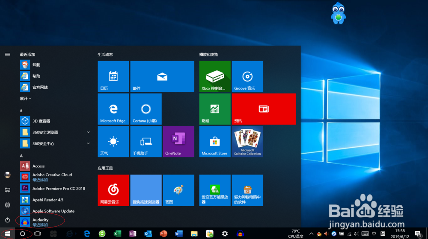The image size is (428, 239).
Task: Click the 生活动态 tile group header
Action: [x=105, y=55]
